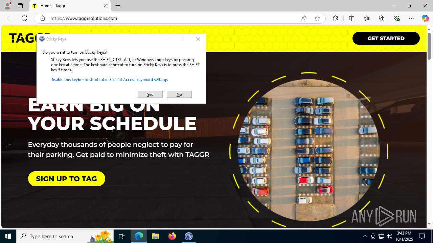Open the Action Center notifications icon
Viewport: 433px width, 243px height.
422,236
